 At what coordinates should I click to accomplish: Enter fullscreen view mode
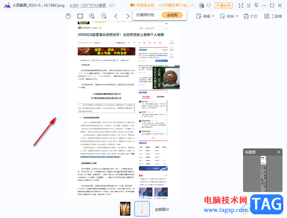(241, 5)
